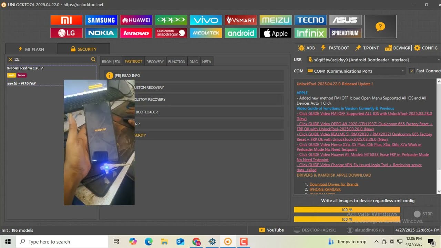
Task: Open the Windows Start menu
Action: [8, 242]
